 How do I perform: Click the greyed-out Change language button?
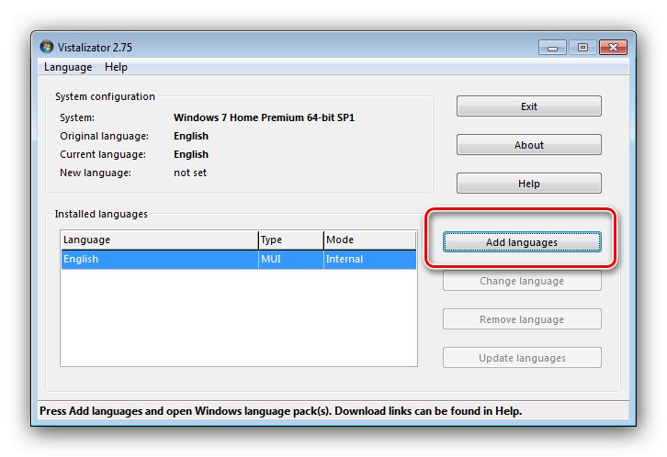point(522,281)
